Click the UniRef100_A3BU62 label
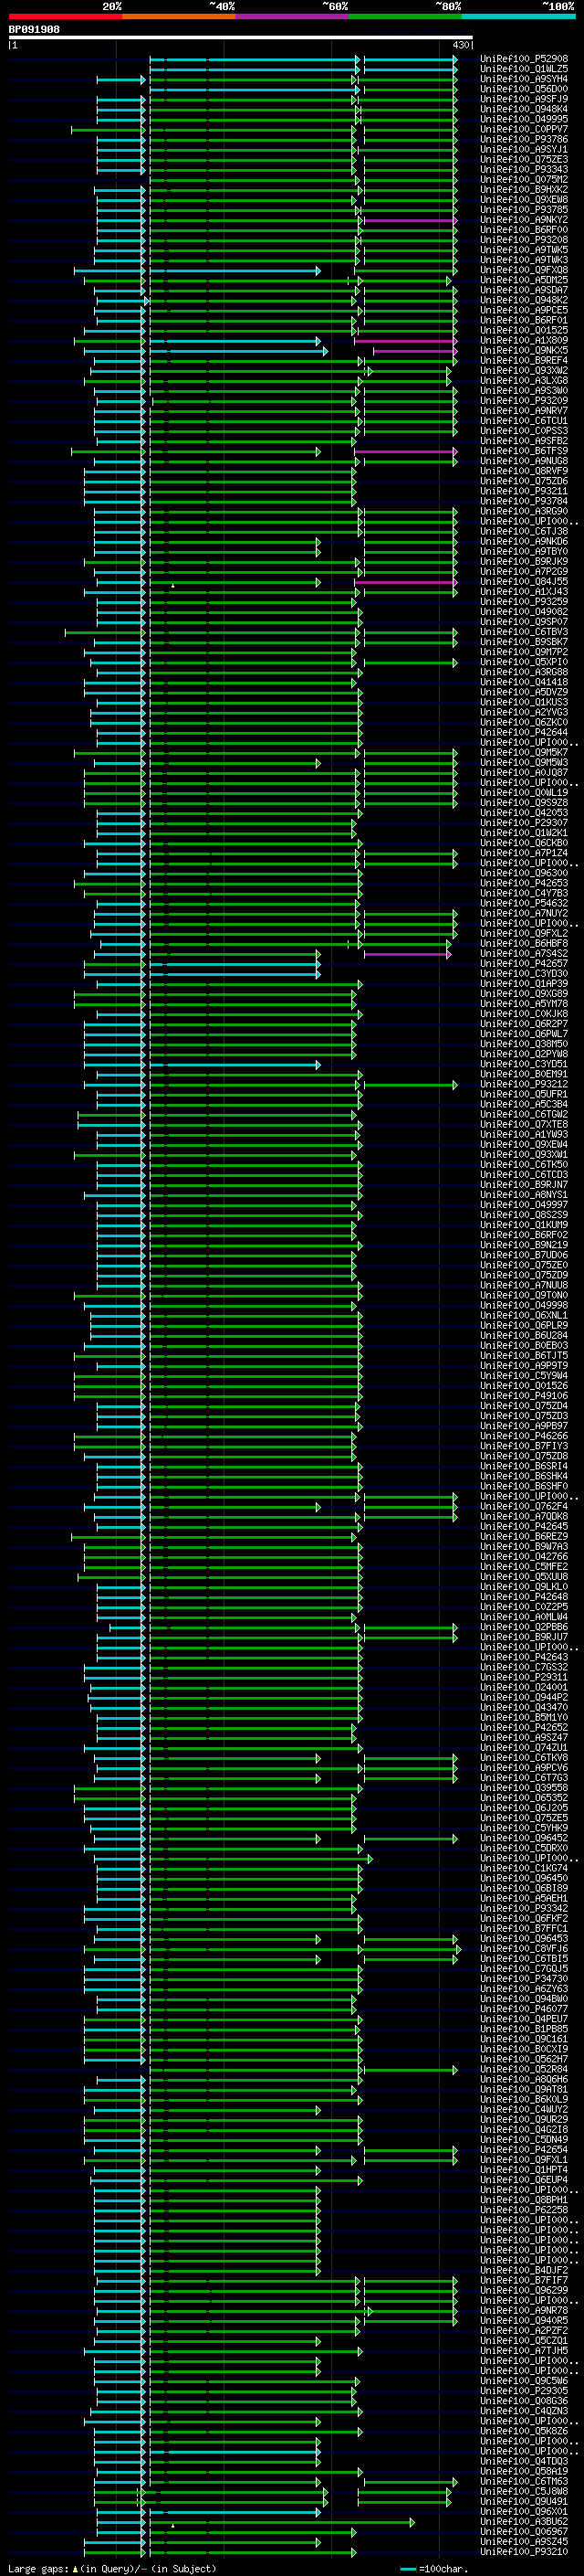This screenshot has height=2576, width=584. 524,2521
